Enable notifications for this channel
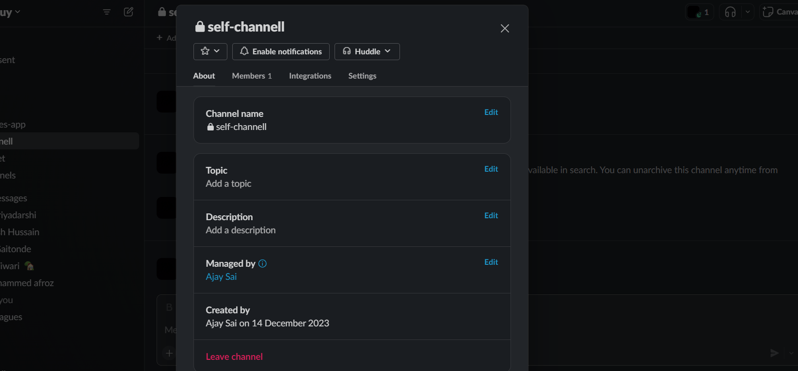The height and width of the screenshot is (371, 798). tap(281, 51)
